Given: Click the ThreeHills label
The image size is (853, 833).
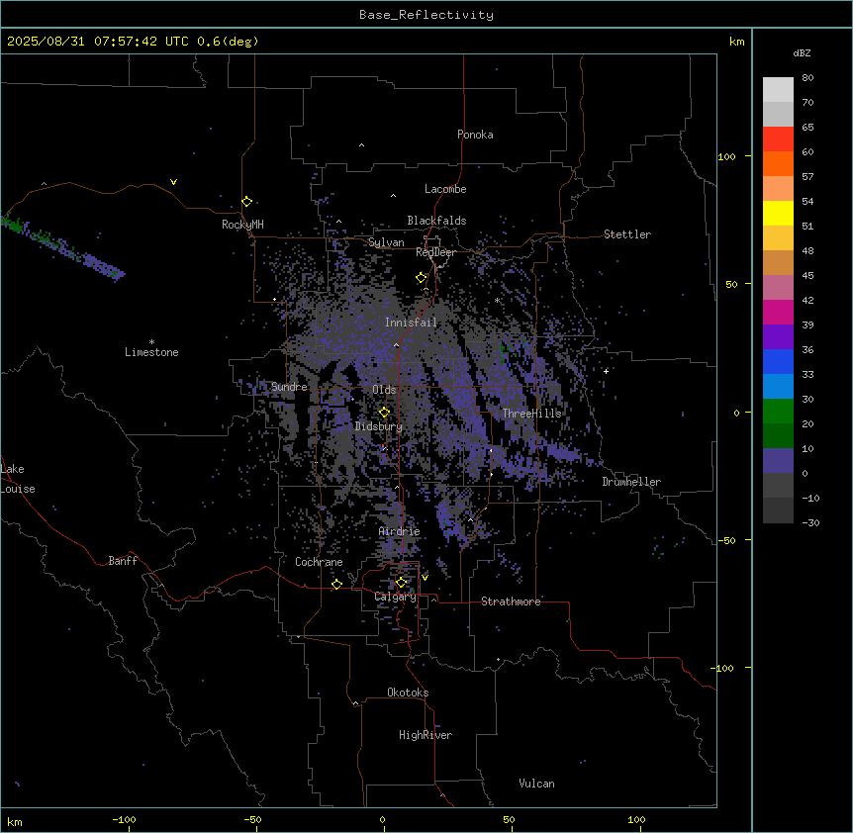Looking at the screenshot, I should pyautogui.click(x=531, y=414).
